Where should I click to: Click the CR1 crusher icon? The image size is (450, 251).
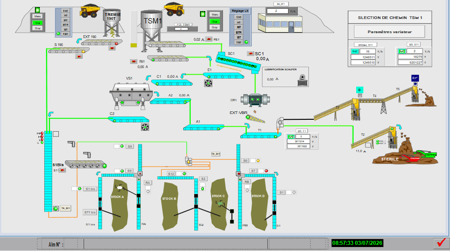pos(255,99)
